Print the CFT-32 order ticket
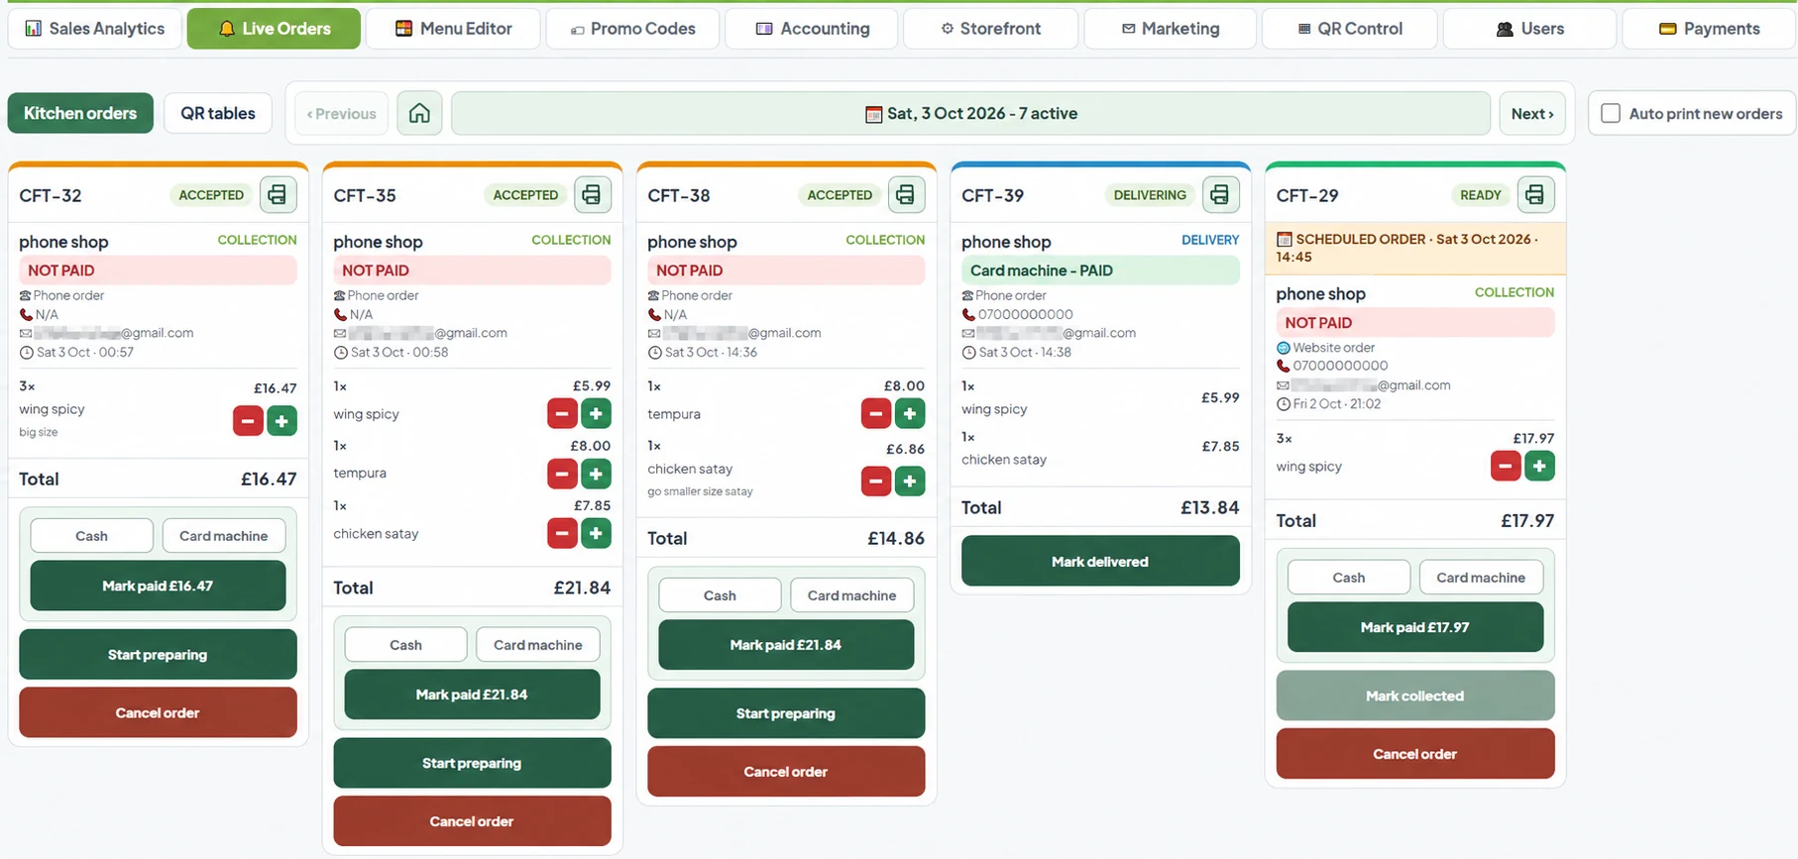The image size is (1798, 859). [278, 194]
